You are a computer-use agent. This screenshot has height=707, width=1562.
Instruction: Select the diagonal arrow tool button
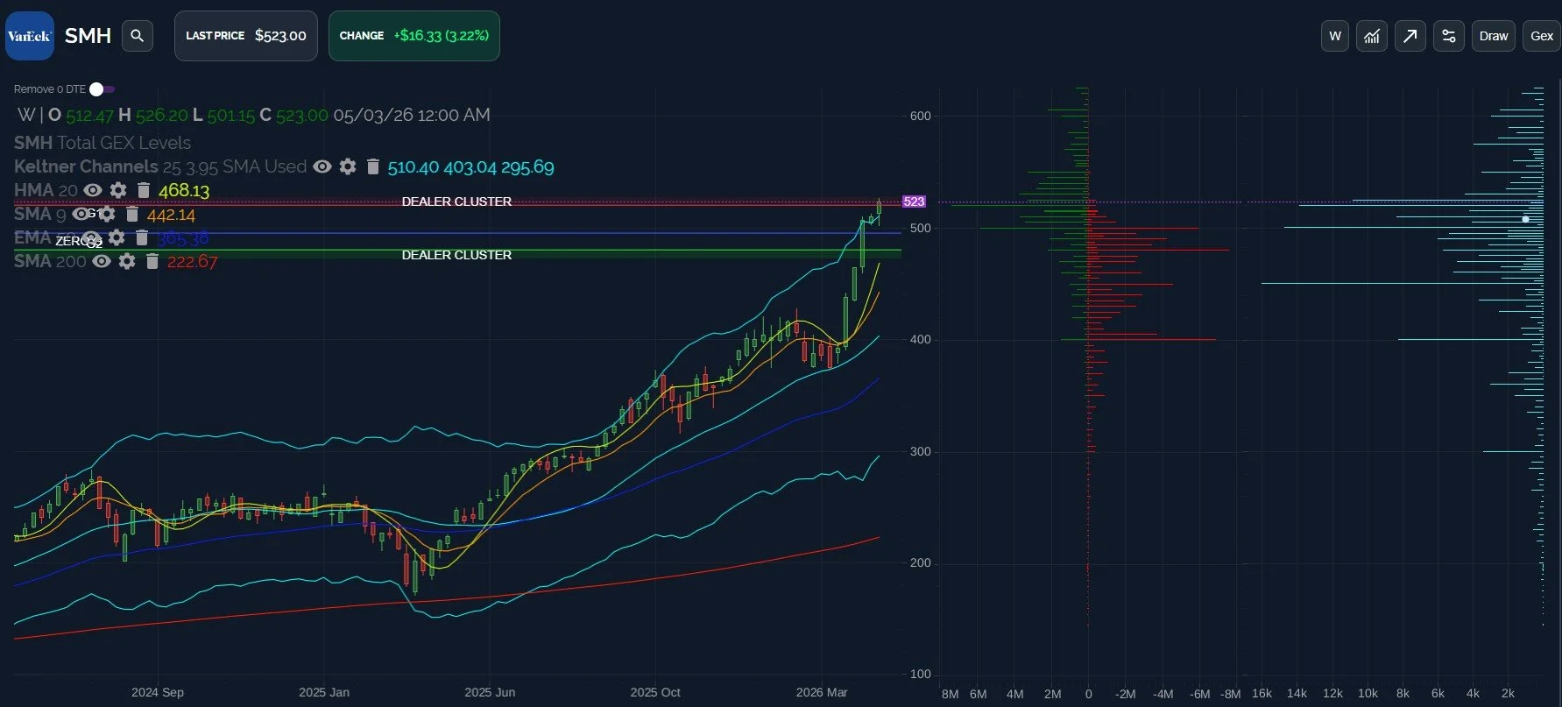pos(1410,36)
